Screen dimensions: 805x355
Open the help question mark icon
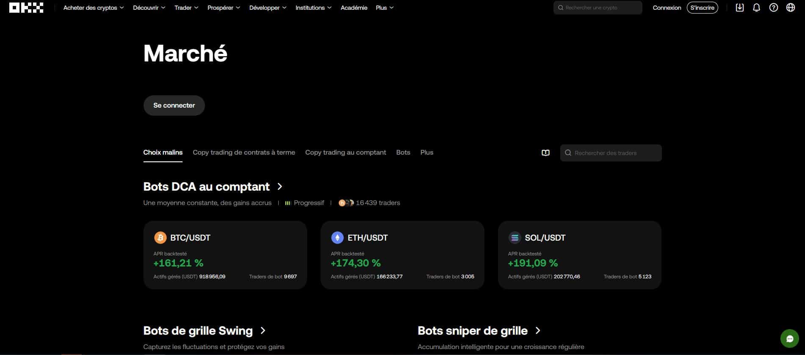pyautogui.click(x=773, y=8)
